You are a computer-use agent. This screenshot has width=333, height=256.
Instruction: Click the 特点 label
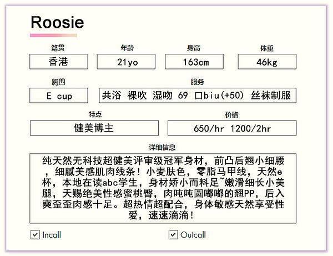(95, 114)
